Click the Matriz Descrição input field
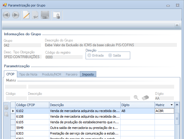 [79, 98]
